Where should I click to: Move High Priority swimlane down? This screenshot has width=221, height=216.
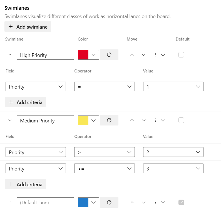point(144,55)
